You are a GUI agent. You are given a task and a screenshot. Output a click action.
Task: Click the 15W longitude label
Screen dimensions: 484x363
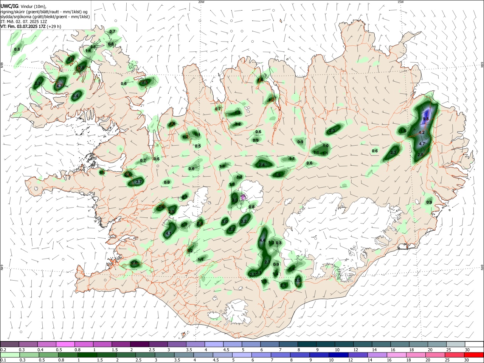click(400, 2)
